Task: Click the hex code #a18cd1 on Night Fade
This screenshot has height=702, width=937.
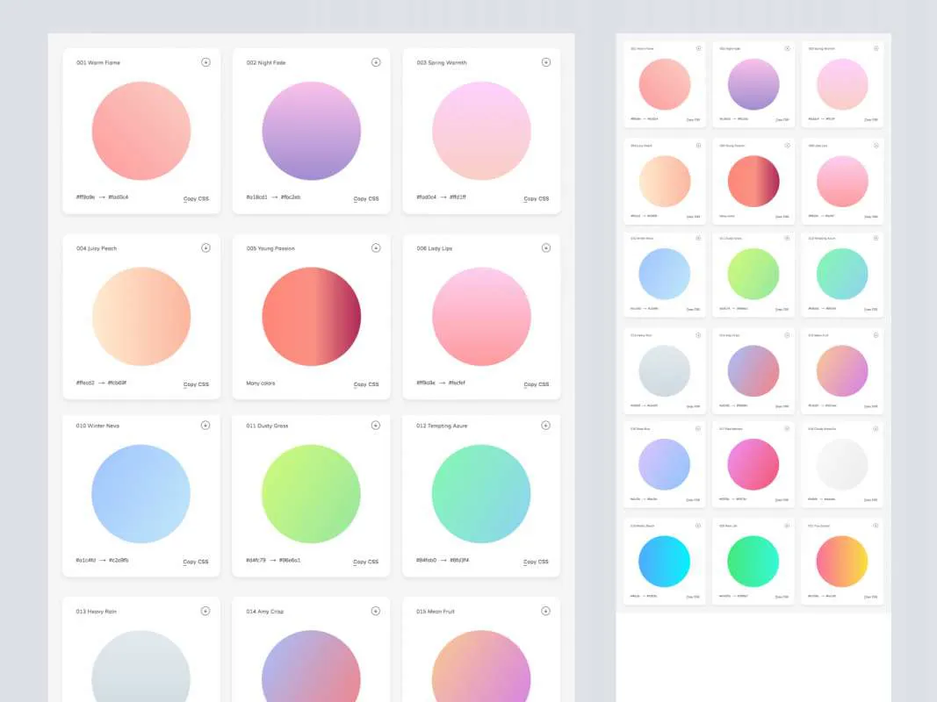Action: tap(257, 197)
